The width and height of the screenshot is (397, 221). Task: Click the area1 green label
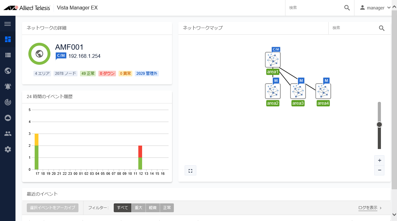tap(273, 72)
